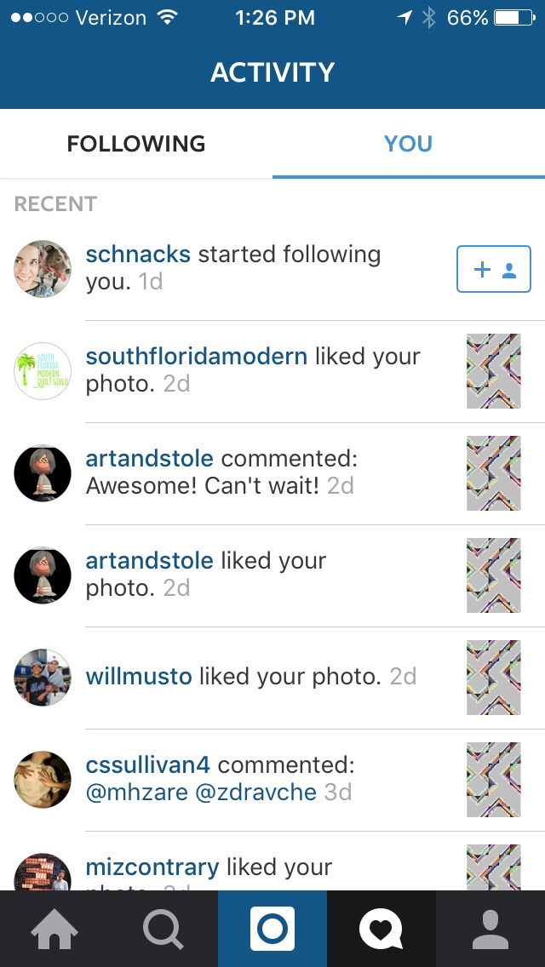Open the schnacks username link

click(x=138, y=254)
